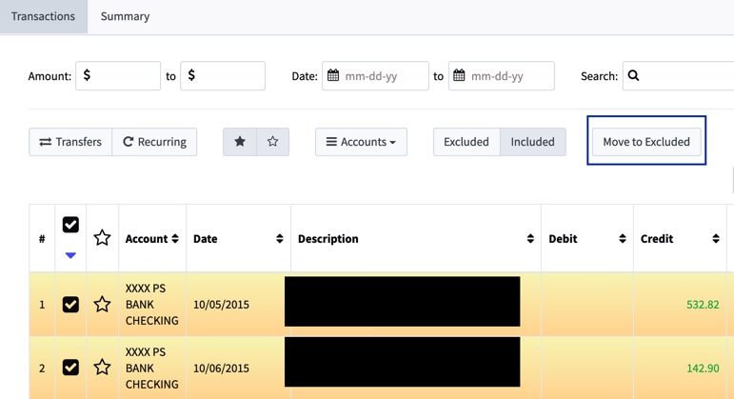Focus the minimum Amount input field

click(118, 75)
